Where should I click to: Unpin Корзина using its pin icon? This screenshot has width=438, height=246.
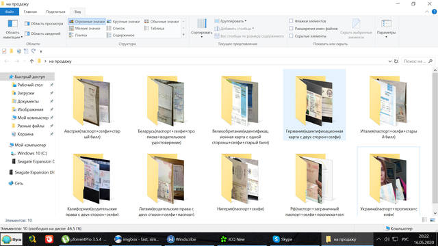pyautogui.click(x=52, y=134)
